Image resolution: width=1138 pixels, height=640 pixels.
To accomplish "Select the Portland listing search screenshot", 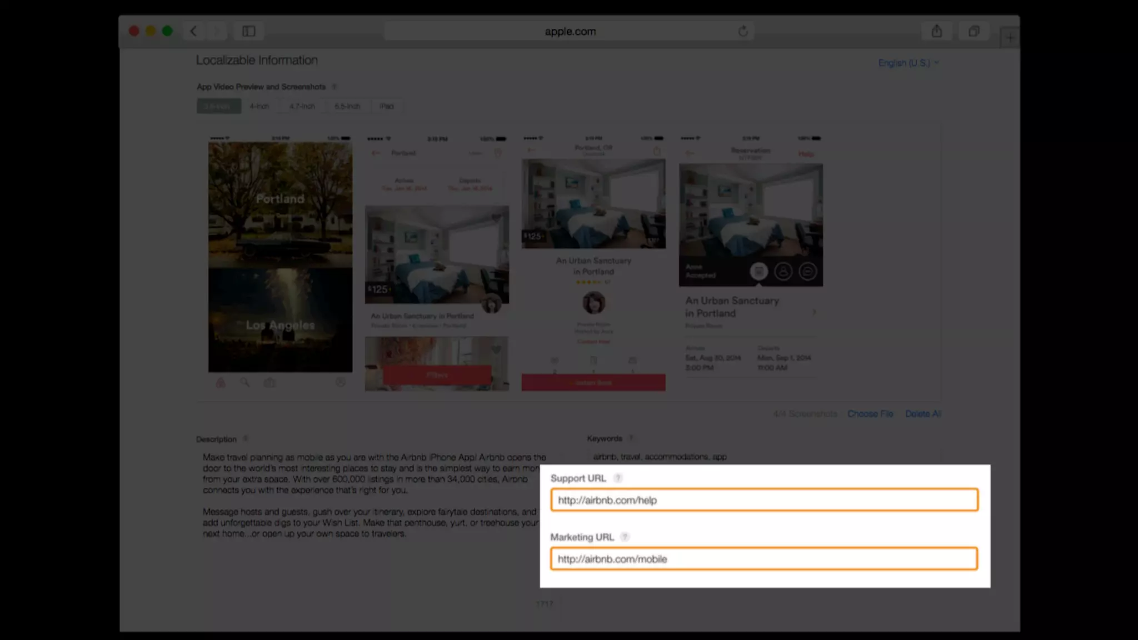I will pos(437,263).
